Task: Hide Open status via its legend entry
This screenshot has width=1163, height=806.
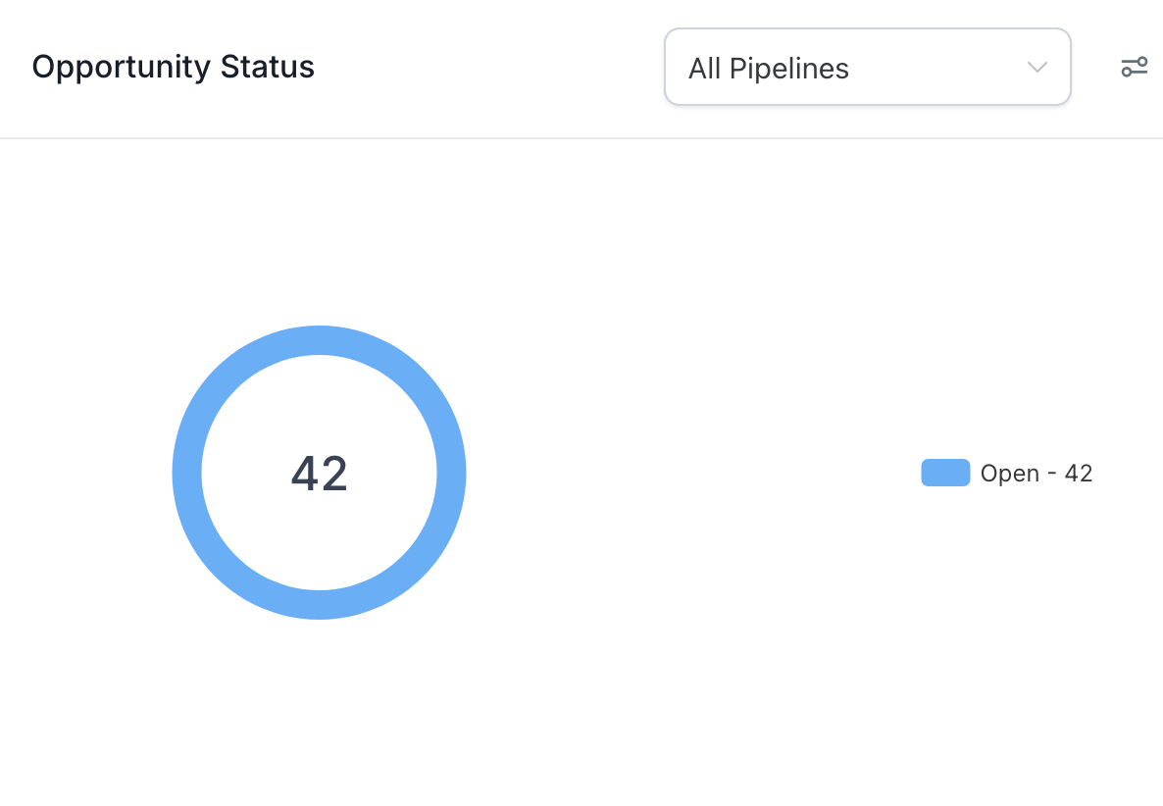Action: coord(1007,473)
